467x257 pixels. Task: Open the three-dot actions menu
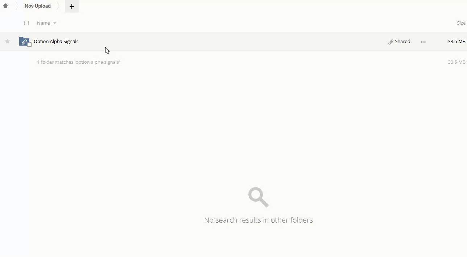423,42
